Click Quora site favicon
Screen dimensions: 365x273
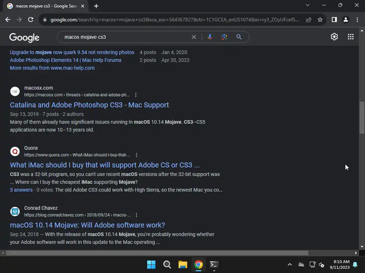tap(15, 151)
